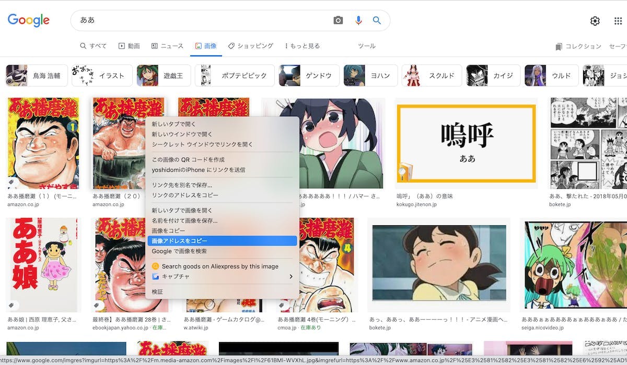Open the ああ娘 book cover thumbnail

pos(43,265)
